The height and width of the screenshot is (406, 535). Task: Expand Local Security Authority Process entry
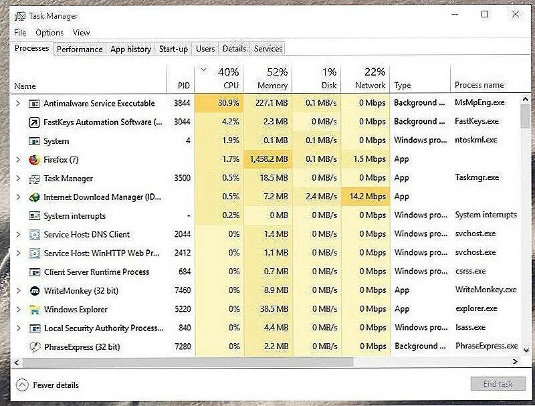tap(19, 328)
